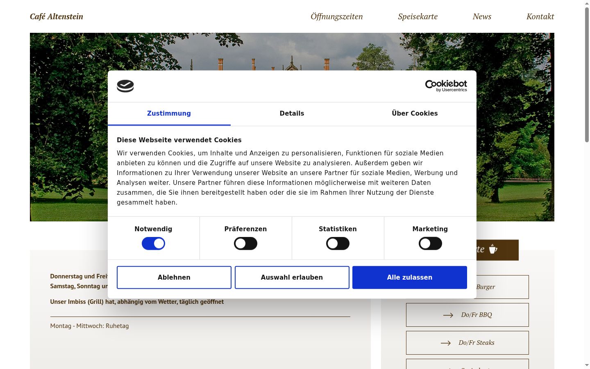This screenshot has height=369, width=590.
Task: Toggle the Notwendig cookie switch
Action: pyautogui.click(x=153, y=244)
